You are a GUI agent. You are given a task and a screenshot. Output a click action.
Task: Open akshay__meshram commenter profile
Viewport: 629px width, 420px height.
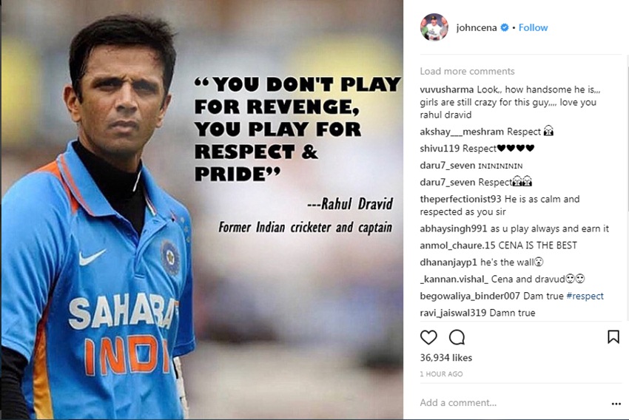(x=462, y=132)
